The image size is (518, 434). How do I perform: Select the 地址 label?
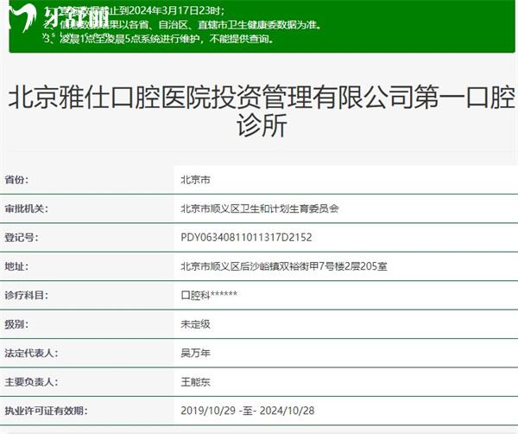16,266
